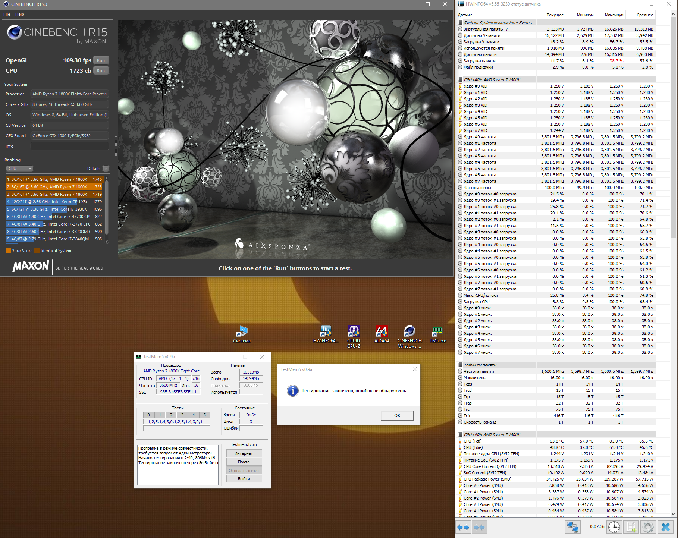678x538 pixels.
Task: Click the HWiNFO64 title bar app icon
Action: click(461, 4)
